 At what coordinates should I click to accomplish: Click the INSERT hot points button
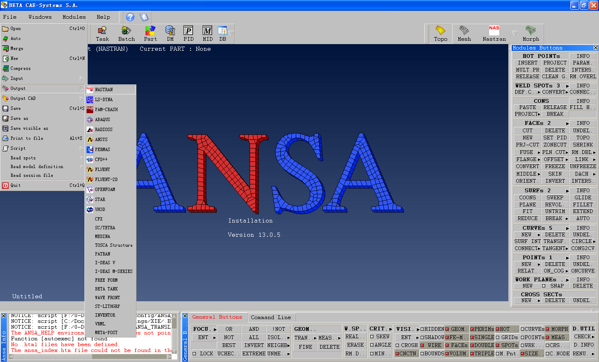[527, 63]
